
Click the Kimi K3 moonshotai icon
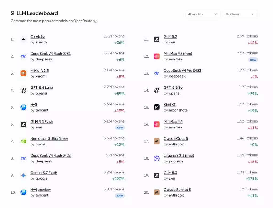pyautogui.click(x=156, y=107)
